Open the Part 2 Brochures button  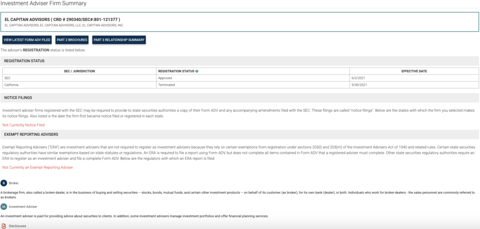pyautogui.click(x=72, y=40)
